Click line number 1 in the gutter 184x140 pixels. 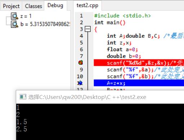pyautogui.click(x=81, y=16)
